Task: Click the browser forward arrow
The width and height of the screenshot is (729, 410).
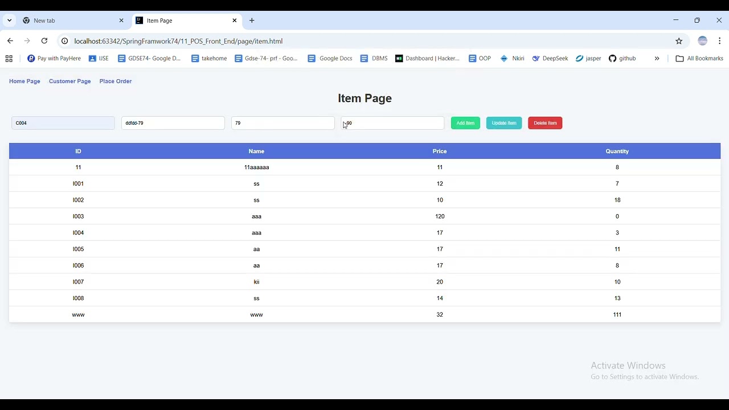Action: [27, 41]
